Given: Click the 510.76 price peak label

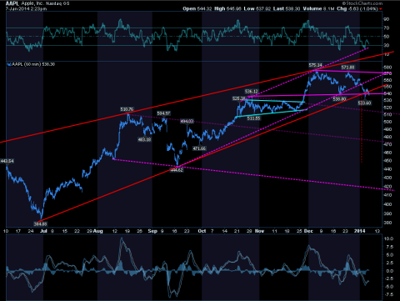Looking at the screenshot, I should 127,109.
